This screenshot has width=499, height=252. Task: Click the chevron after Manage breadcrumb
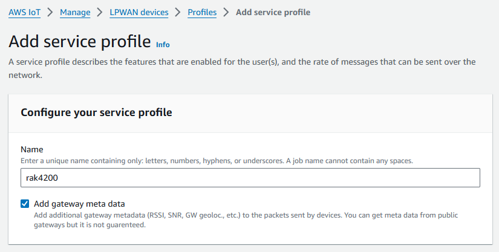(x=100, y=13)
